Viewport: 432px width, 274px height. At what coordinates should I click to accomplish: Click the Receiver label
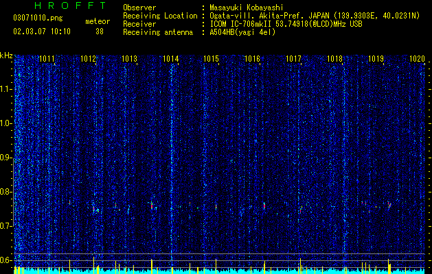pyautogui.click(x=139, y=24)
